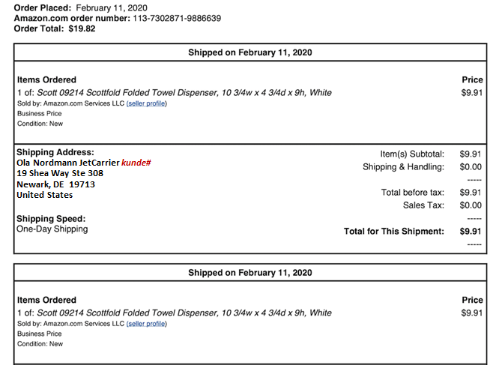Open the second shipment's seller profile link

pos(146,324)
